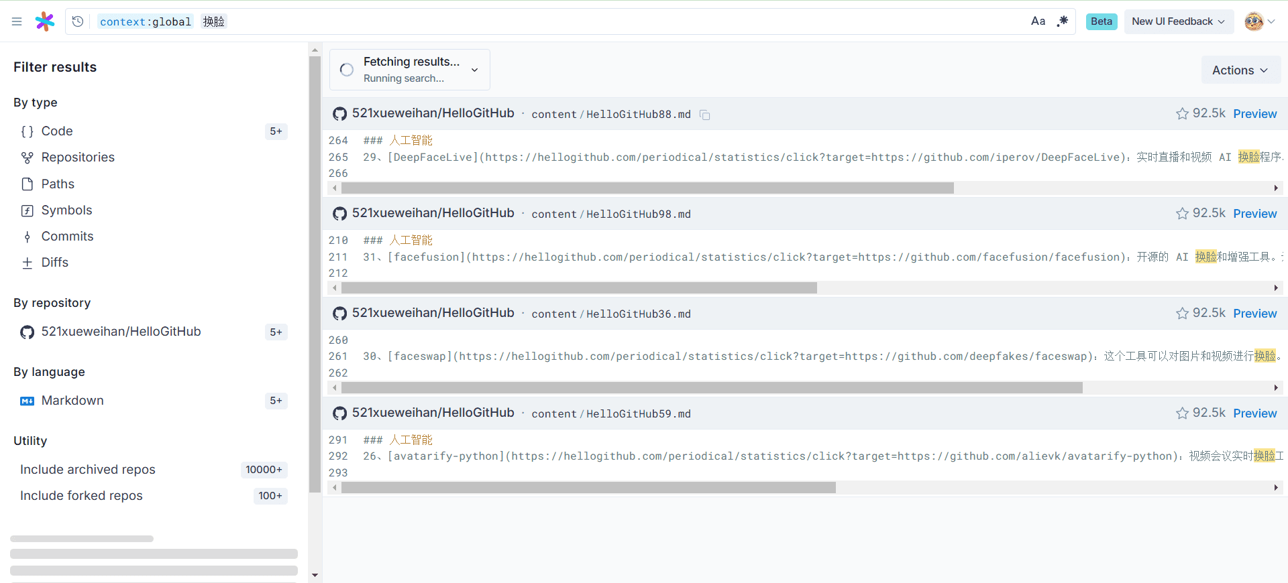Click the Commits node icon

click(x=27, y=237)
